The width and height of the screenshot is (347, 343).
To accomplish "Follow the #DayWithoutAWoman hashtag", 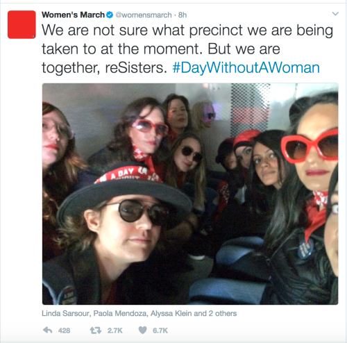I will click(246, 68).
